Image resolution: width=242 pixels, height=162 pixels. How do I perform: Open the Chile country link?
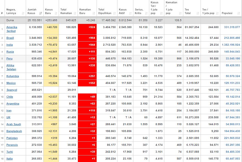10,97
